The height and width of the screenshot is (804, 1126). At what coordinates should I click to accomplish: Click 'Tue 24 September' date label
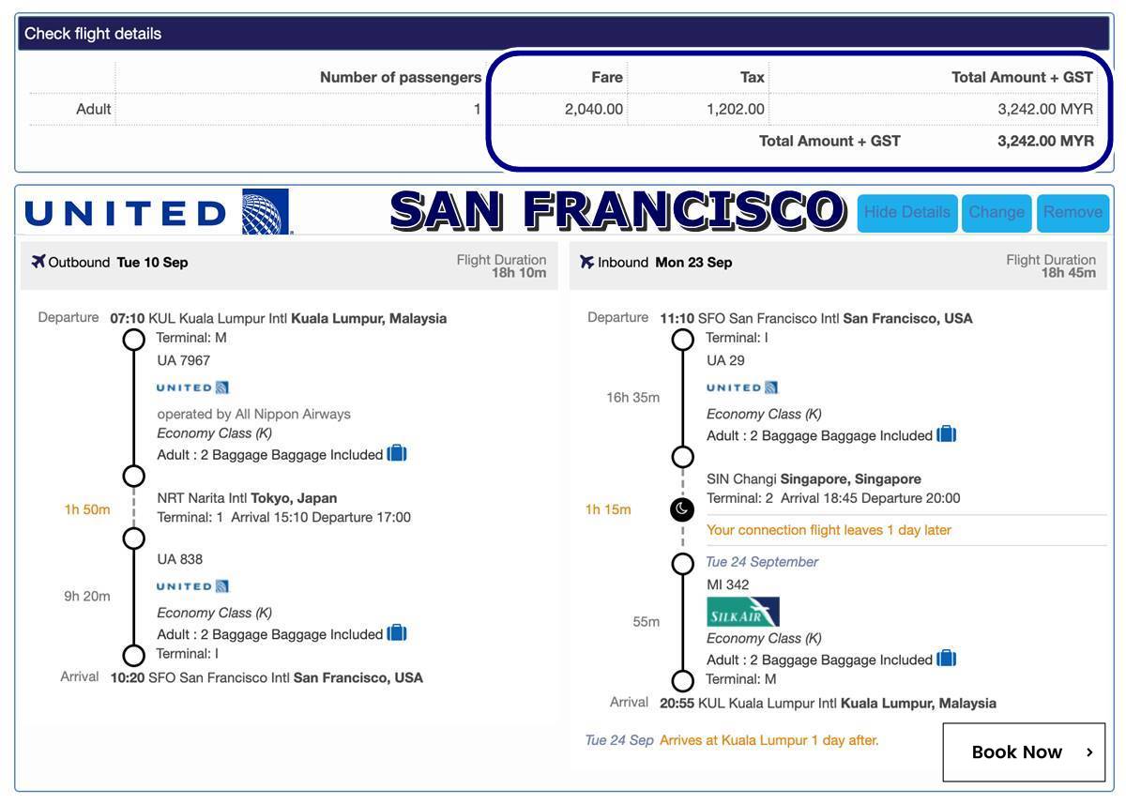[x=762, y=562]
